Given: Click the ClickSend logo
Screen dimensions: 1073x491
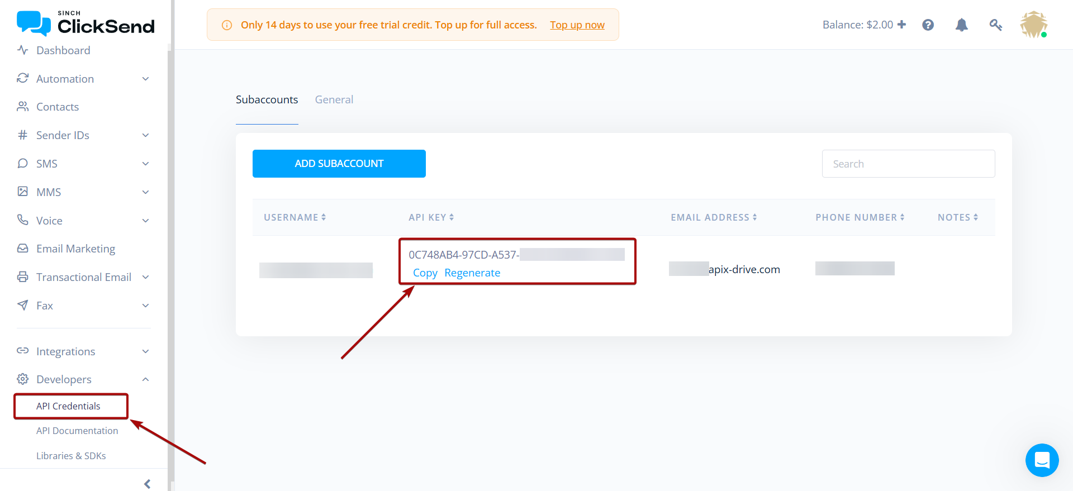Looking at the screenshot, I should 86,23.
